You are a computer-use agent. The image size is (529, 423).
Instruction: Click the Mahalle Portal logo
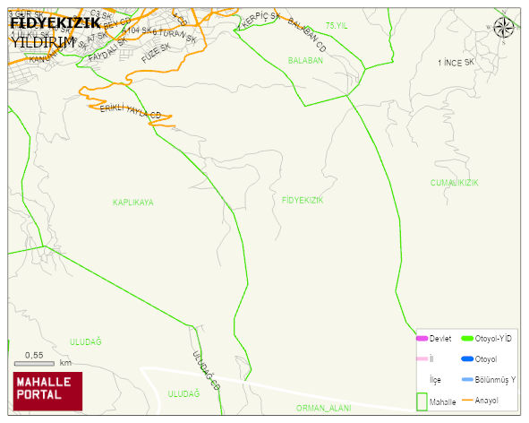[x=47, y=392]
